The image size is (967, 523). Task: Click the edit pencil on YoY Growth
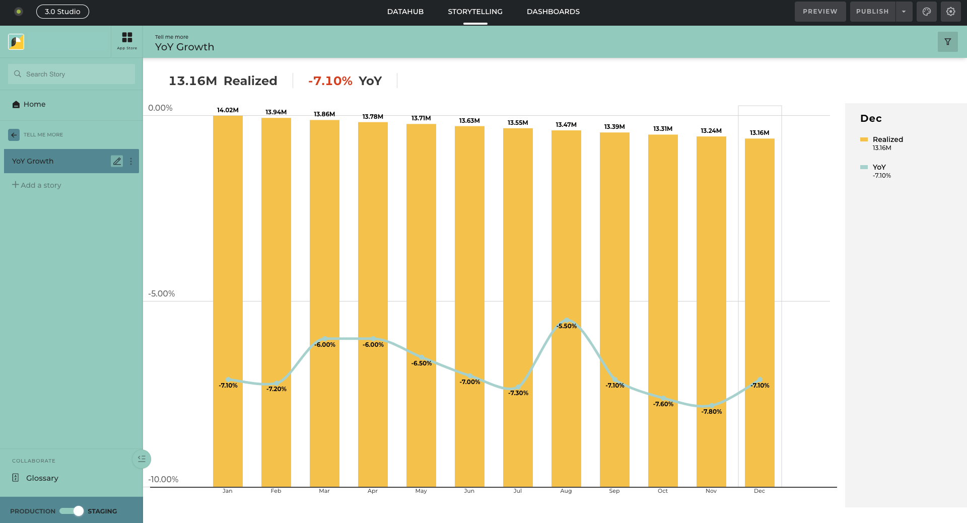click(117, 161)
